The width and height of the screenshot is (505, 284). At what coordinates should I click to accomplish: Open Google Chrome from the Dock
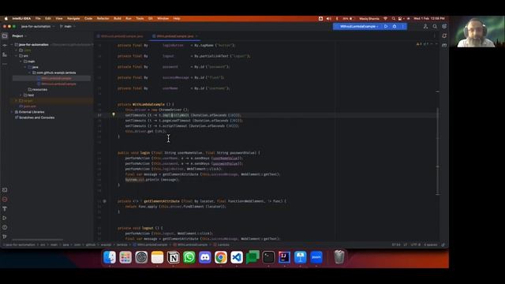click(x=221, y=257)
